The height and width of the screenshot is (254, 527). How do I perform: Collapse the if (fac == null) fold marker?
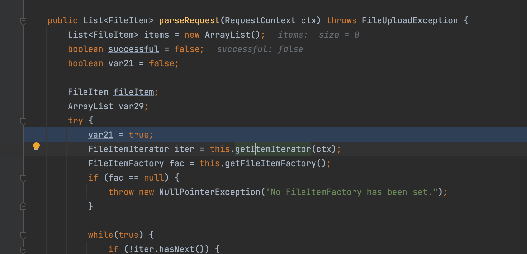click(23, 178)
